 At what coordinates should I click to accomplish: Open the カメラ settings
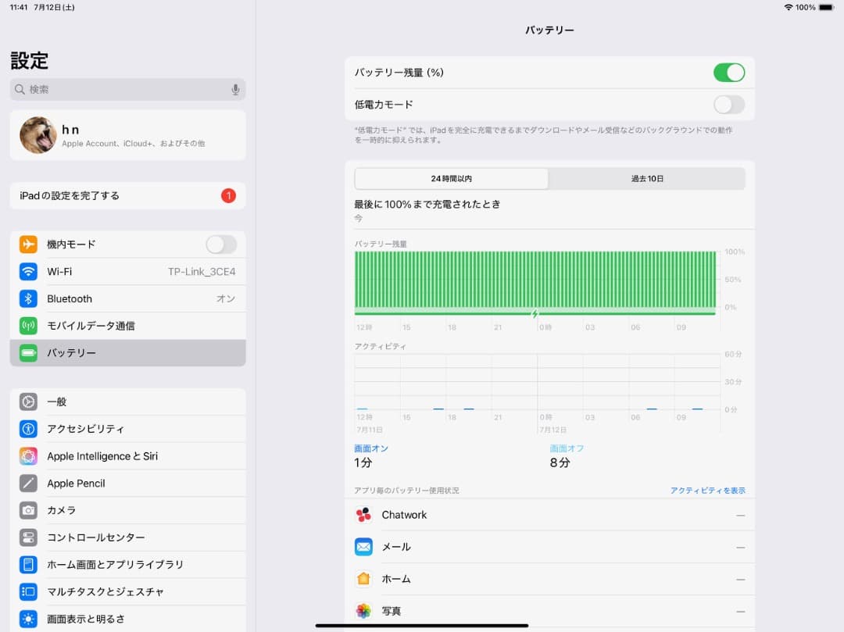click(x=127, y=510)
